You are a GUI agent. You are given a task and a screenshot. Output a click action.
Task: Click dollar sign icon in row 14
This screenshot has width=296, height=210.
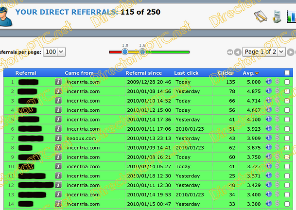pos(278,203)
